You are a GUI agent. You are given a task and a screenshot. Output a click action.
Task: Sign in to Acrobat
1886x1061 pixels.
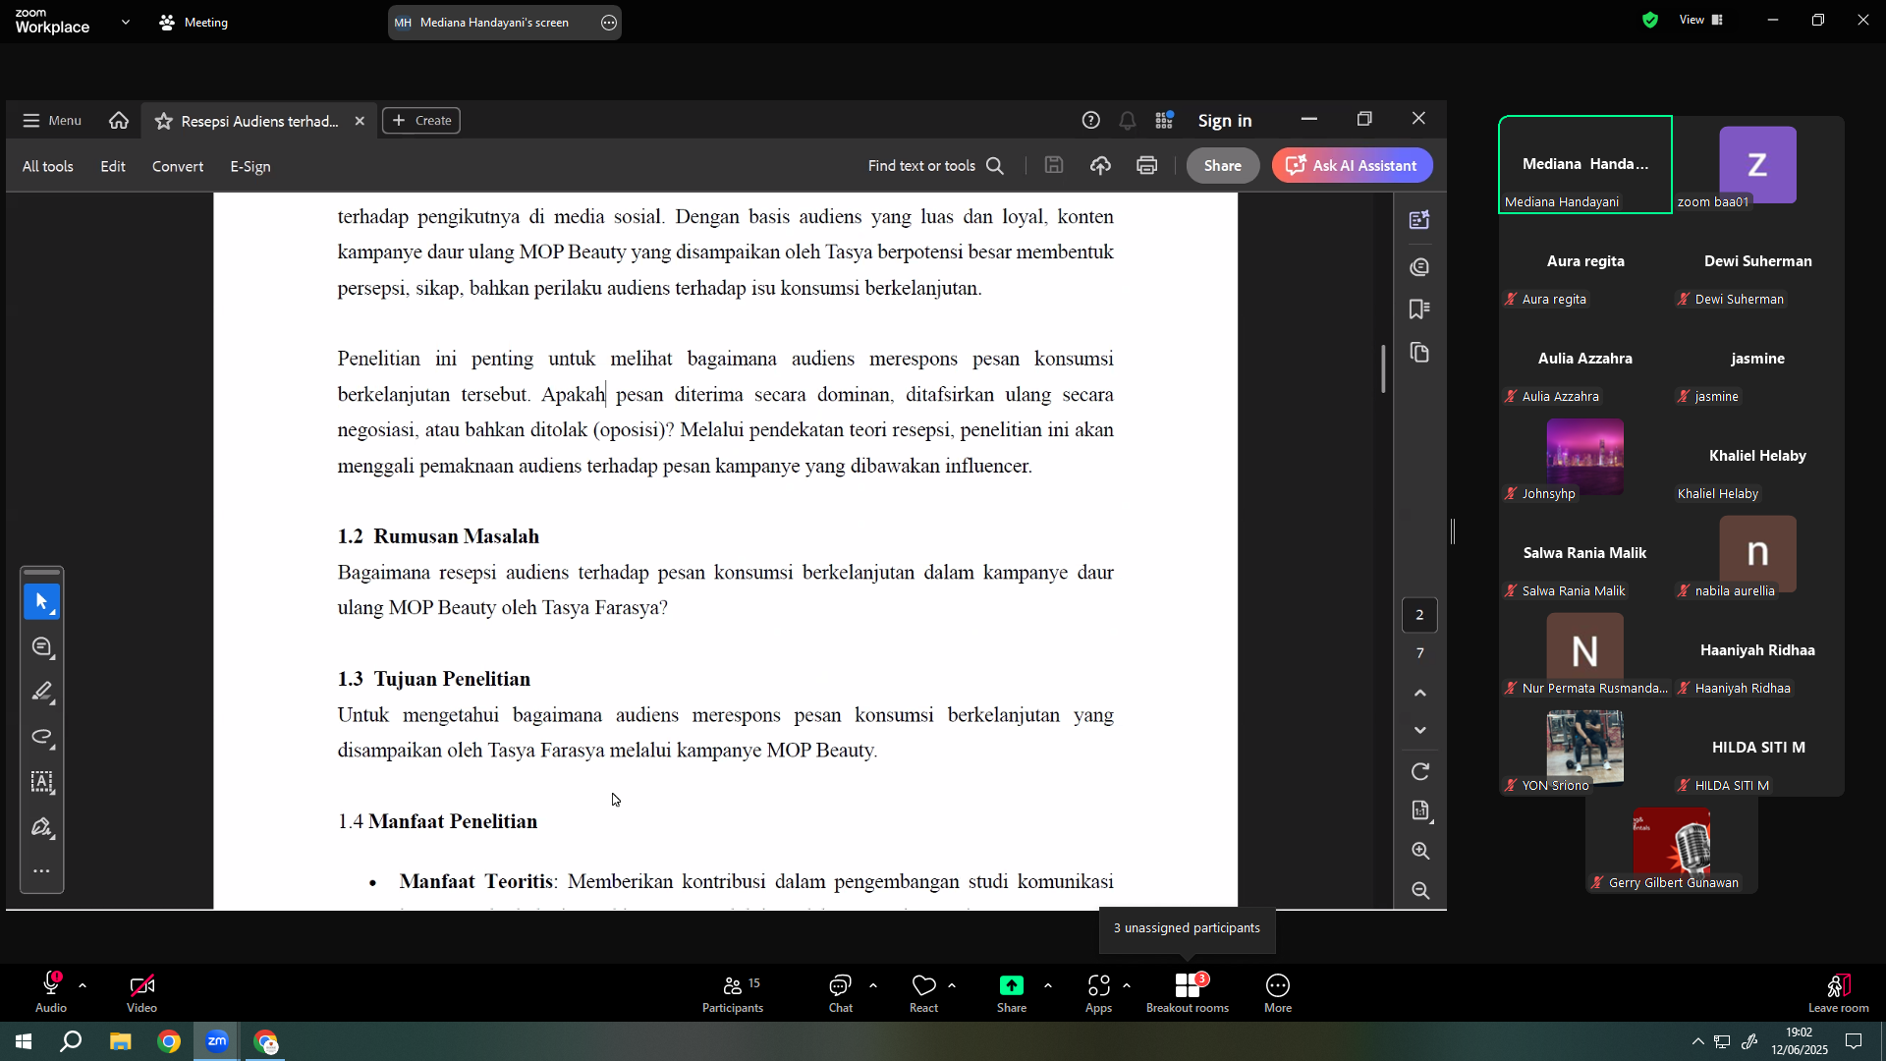click(1225, 120)
